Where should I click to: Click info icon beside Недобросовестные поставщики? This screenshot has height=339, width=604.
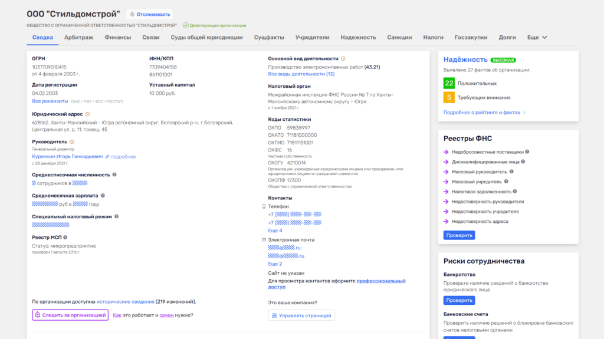click(527, 152)
